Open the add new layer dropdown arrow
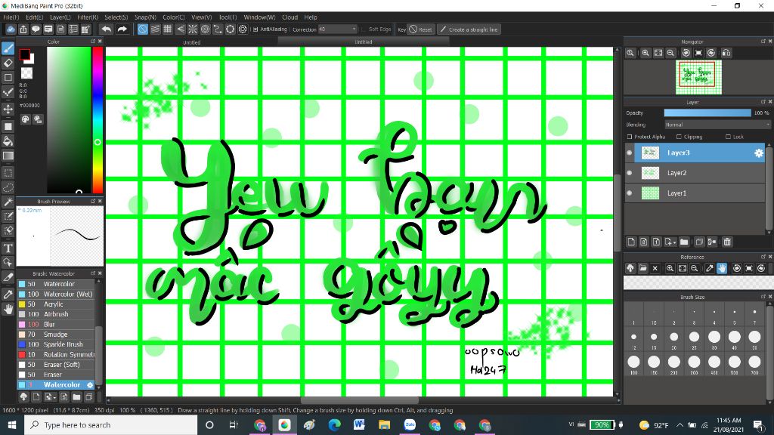774x435 pixels. [674, 242]
